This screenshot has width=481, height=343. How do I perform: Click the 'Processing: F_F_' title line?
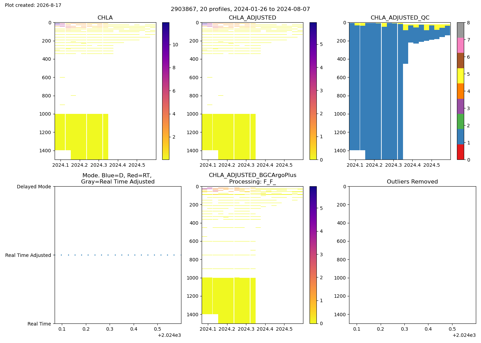coord(253,182)
